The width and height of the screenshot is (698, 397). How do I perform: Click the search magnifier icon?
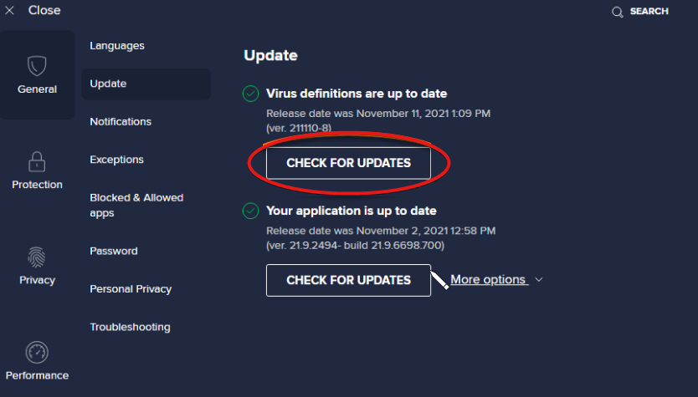[618, 12]
